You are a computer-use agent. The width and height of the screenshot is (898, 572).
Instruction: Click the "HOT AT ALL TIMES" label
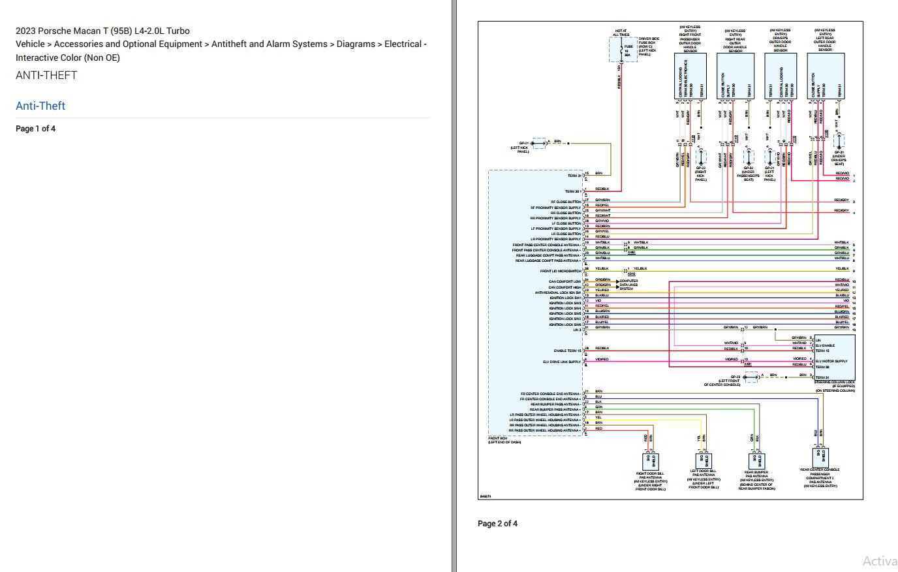(621, 32)
